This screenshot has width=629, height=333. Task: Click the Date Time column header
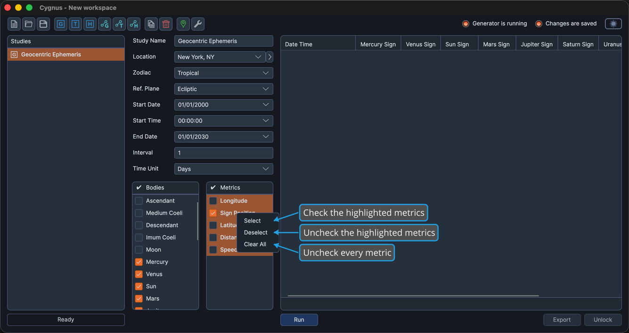tap(318, 44)
